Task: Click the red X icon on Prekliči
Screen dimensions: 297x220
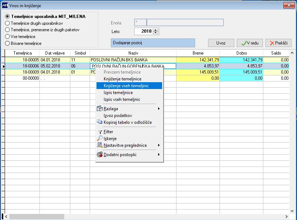Action: click(272, 43)
